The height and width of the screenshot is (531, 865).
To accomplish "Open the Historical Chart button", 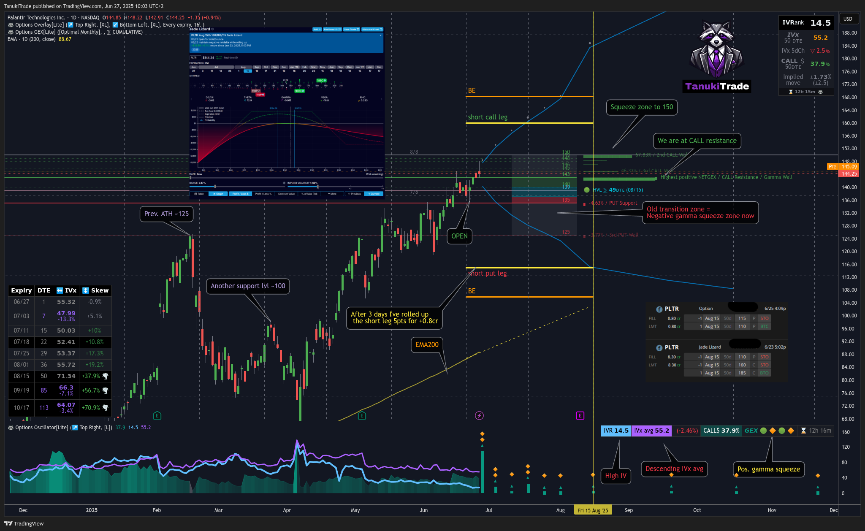I will (372, 29).
